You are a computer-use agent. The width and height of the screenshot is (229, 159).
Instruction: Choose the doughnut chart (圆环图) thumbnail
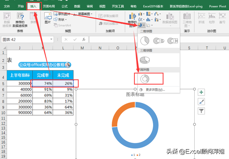(x=145, y=79)
